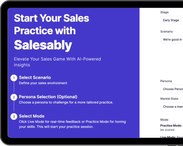The image size is (183, 146).
Task: Click the step 3 circle icon
Action: (x=14, y=116)
